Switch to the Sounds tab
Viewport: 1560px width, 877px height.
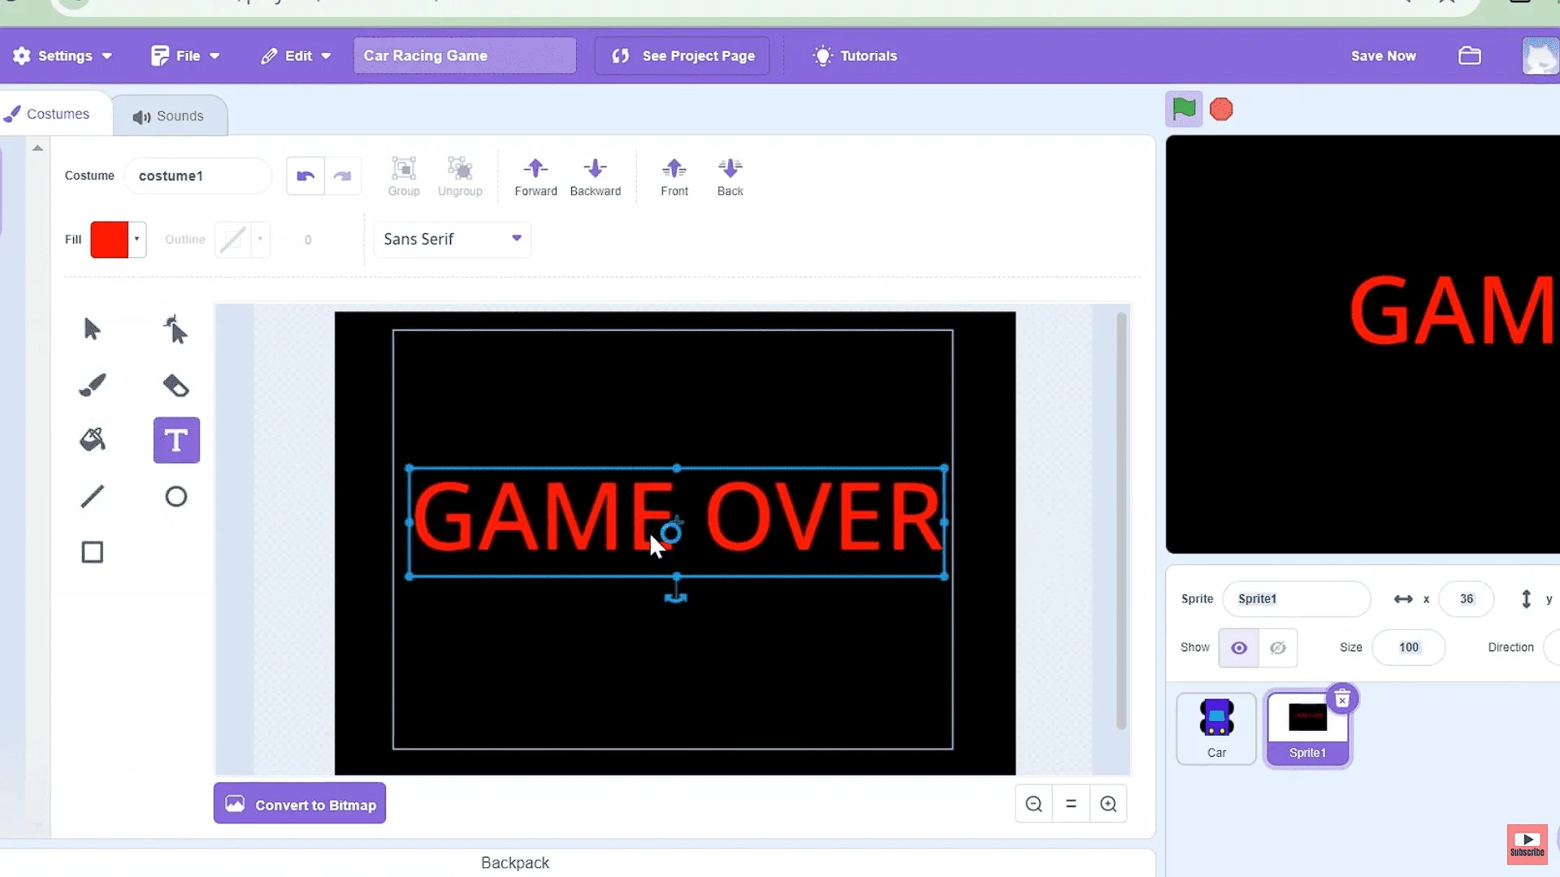[x=170, y=114]
